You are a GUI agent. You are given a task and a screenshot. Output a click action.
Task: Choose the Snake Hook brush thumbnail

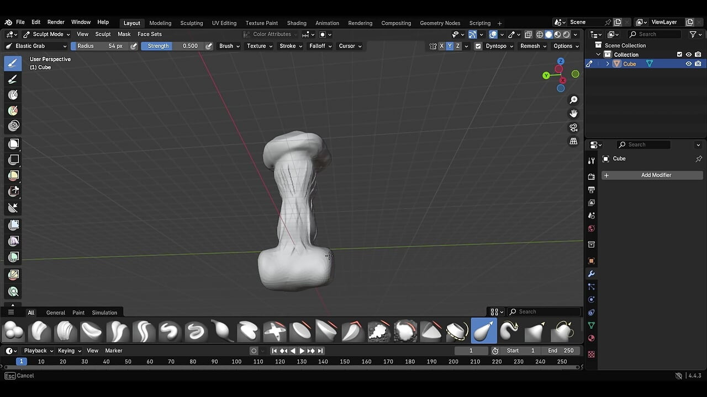click(x=510, y=331)
